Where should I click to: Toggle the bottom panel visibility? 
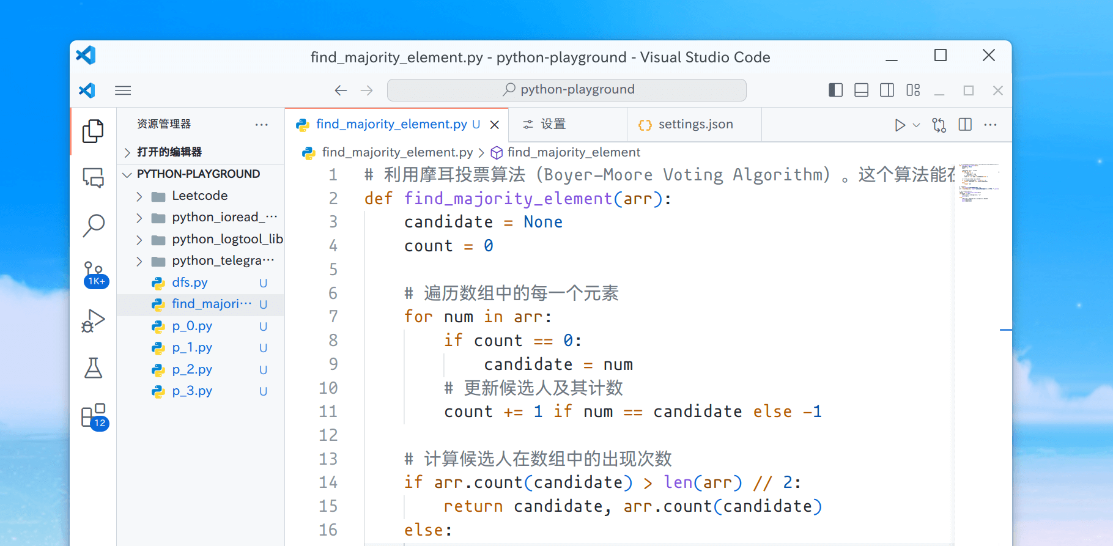click(861, 90)
